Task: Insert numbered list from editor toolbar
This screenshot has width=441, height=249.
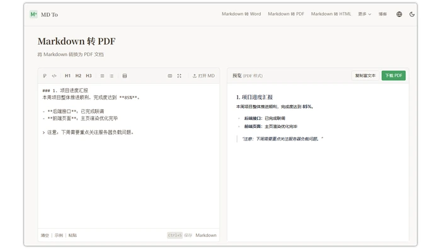Action: pyautogui.click(x=112, y=76)
